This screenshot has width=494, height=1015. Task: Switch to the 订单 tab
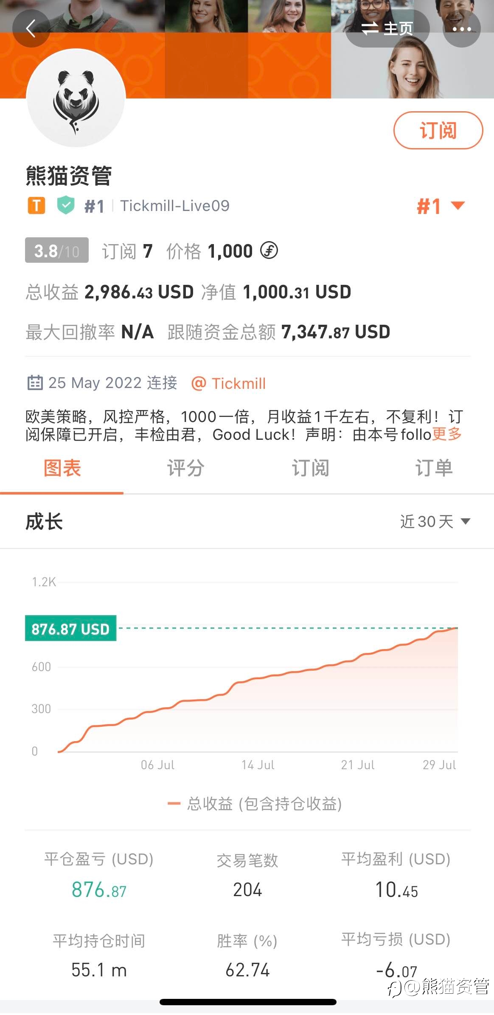[433, 469]
